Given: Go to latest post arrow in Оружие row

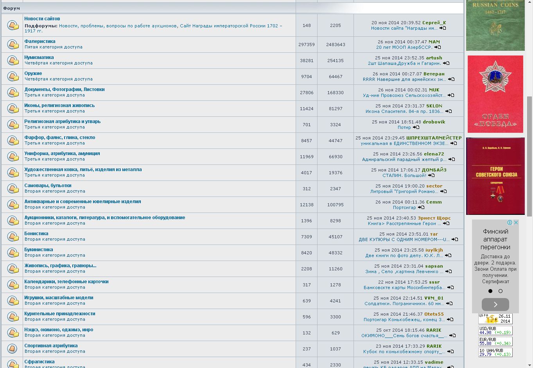Looking at the screenshot, I should coord(451,79).
